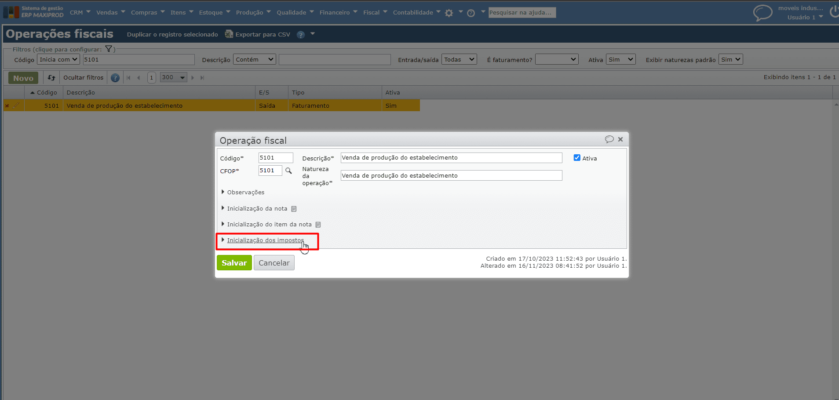Screen dimensions: 839x400
Task: Delete row 5101 using the red X icon
Action: tap(7, 105)
